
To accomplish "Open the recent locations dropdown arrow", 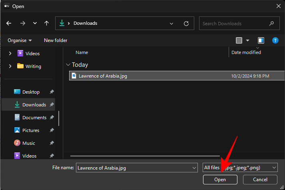I will point(35,24).
